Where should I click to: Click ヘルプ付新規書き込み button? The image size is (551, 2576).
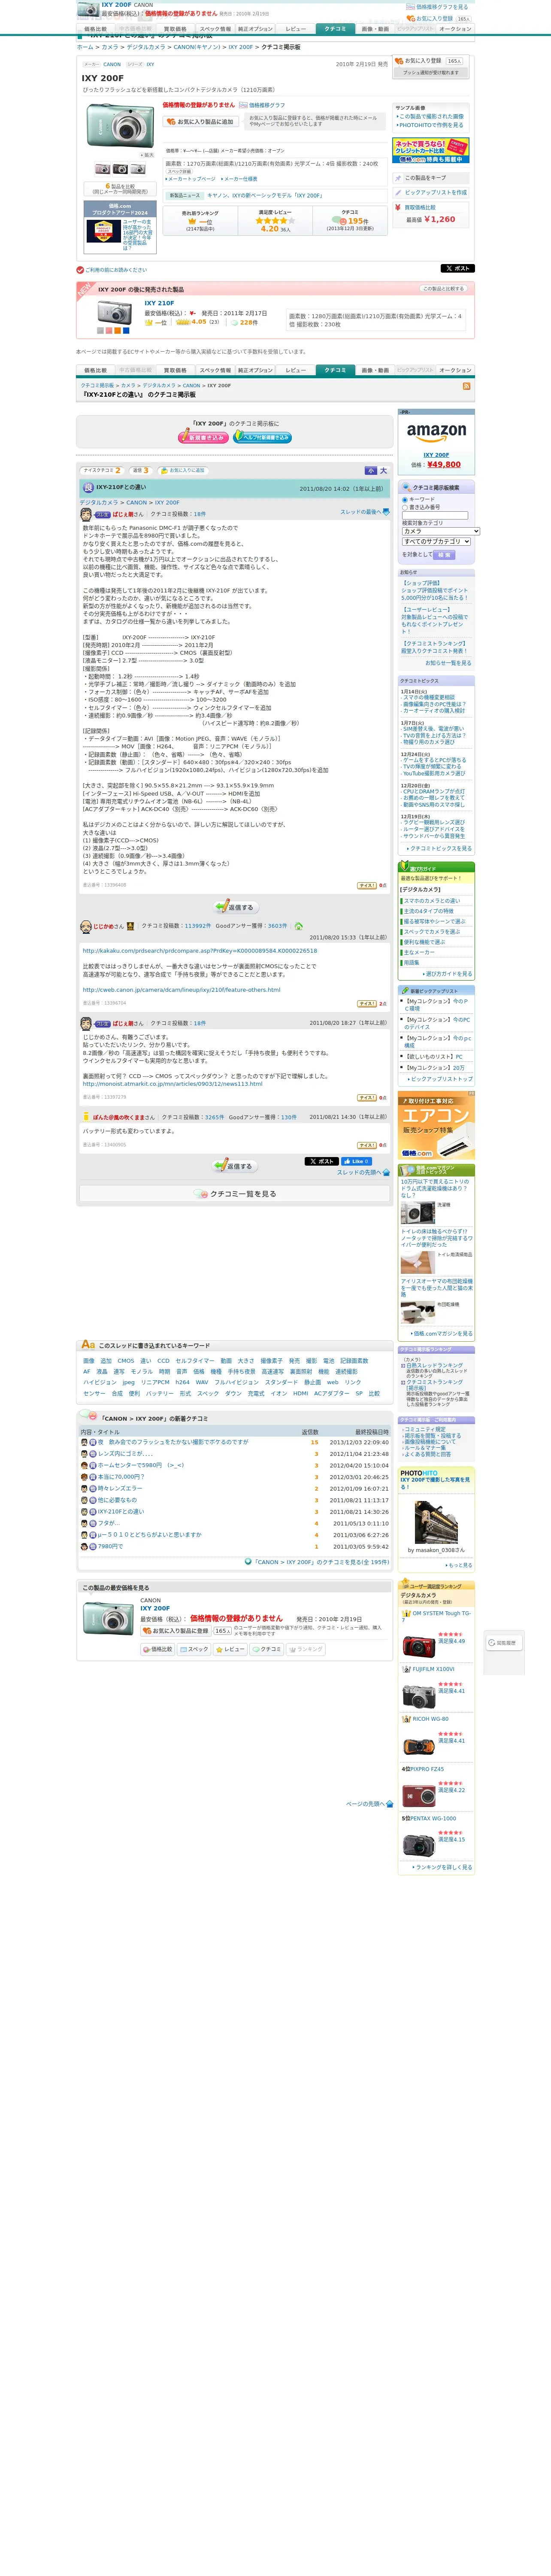pyautogui.click(x=262, y=437)
